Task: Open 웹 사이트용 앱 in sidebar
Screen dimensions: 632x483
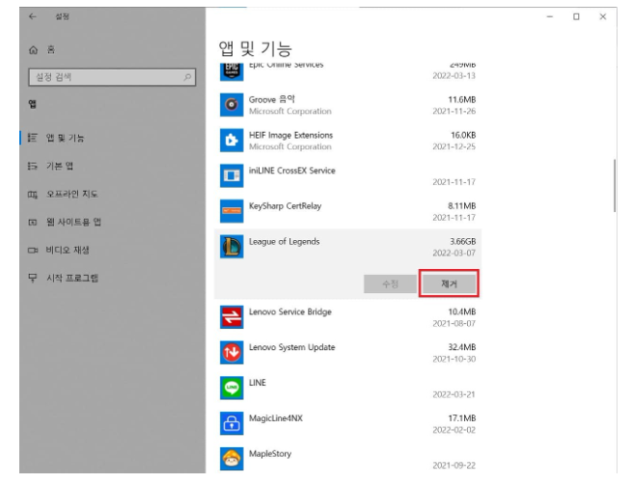Action: click(x=73, y=222)
